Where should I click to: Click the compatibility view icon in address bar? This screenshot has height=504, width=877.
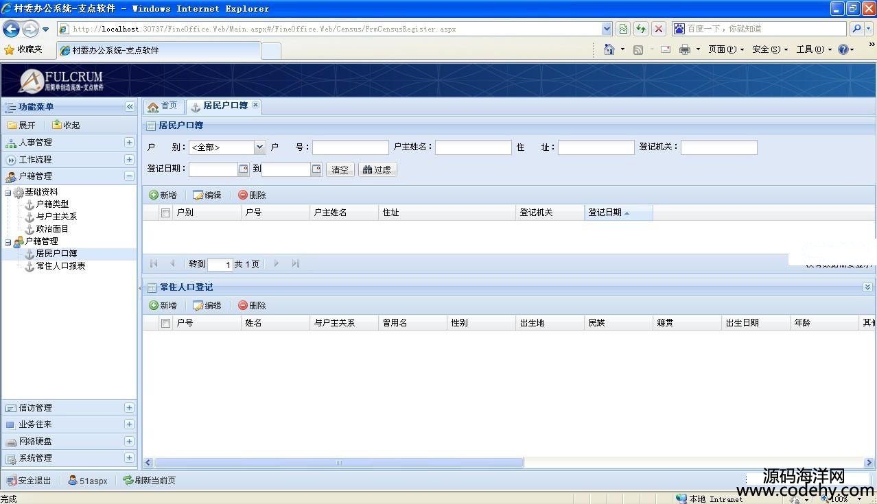(623, 29)
